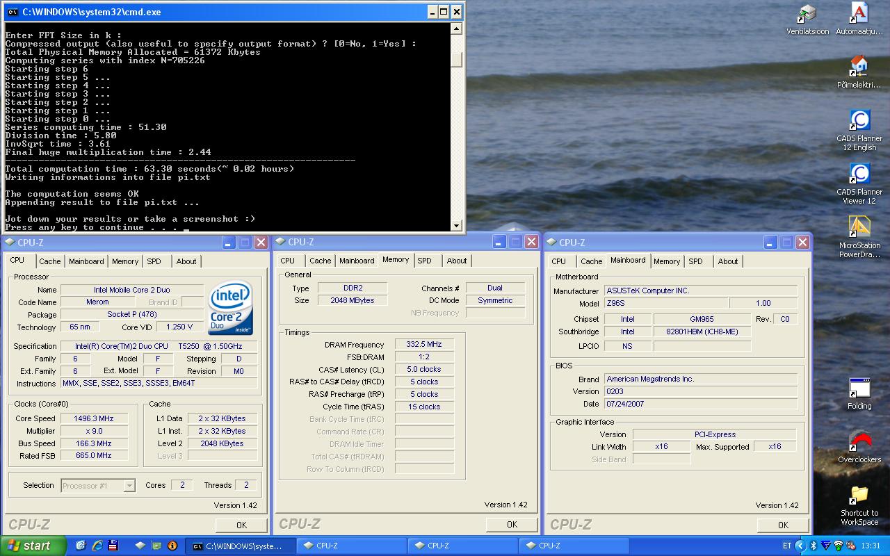Click the Code Name value 'Merom'

point(97,302)
